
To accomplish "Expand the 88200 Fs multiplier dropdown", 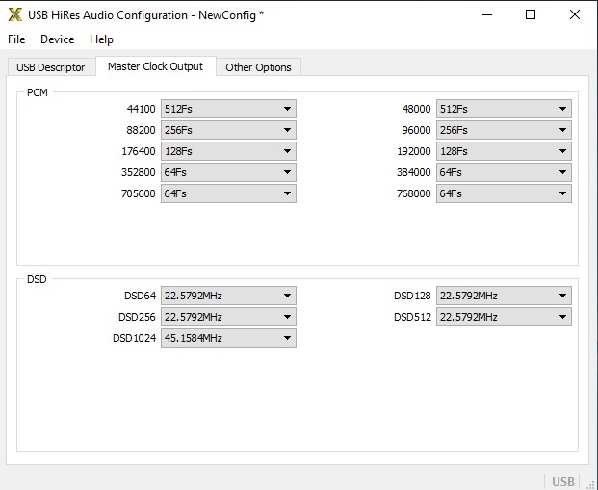I will [228, 130].
